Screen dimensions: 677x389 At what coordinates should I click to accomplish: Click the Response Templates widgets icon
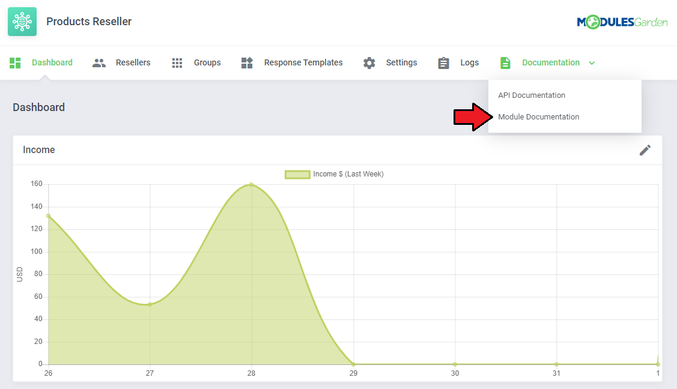[x=247, y=63]
